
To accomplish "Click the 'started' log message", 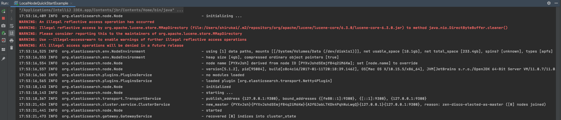I will tap(214, 110).
